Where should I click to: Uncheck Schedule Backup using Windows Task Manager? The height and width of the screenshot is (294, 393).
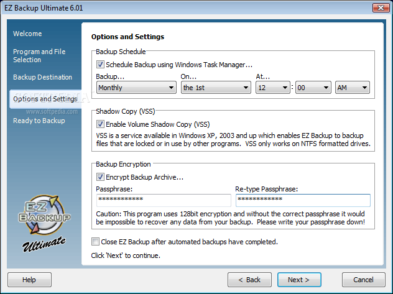pyautogui.click(x=100, y=65)
